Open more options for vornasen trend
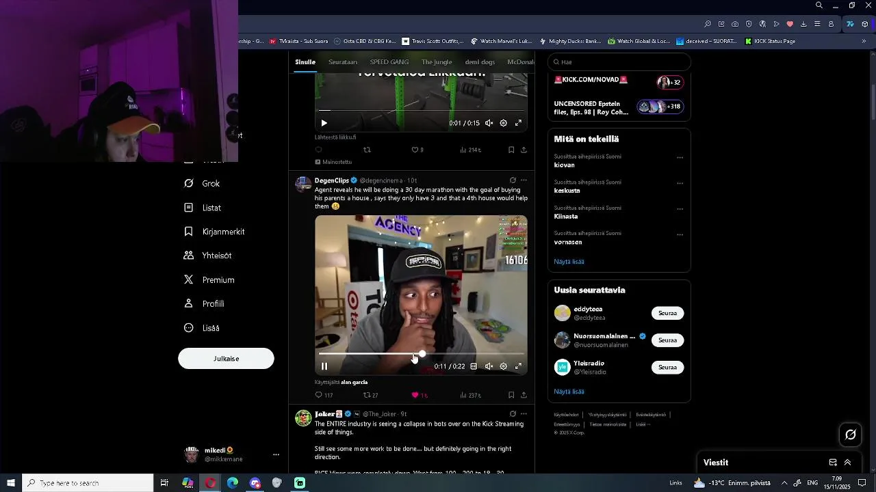876x492 pixels. [680, 234]
